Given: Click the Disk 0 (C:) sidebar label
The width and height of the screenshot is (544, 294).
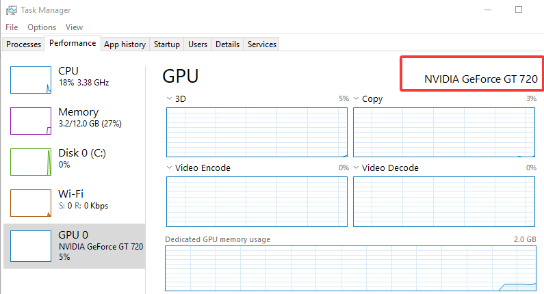Looking at the screenshot, I should tap(82, 153).
